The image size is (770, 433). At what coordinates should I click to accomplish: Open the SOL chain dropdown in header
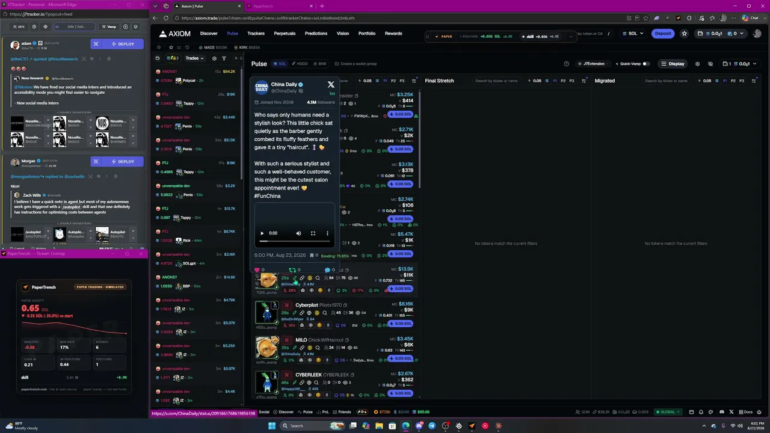pos(633,34)
